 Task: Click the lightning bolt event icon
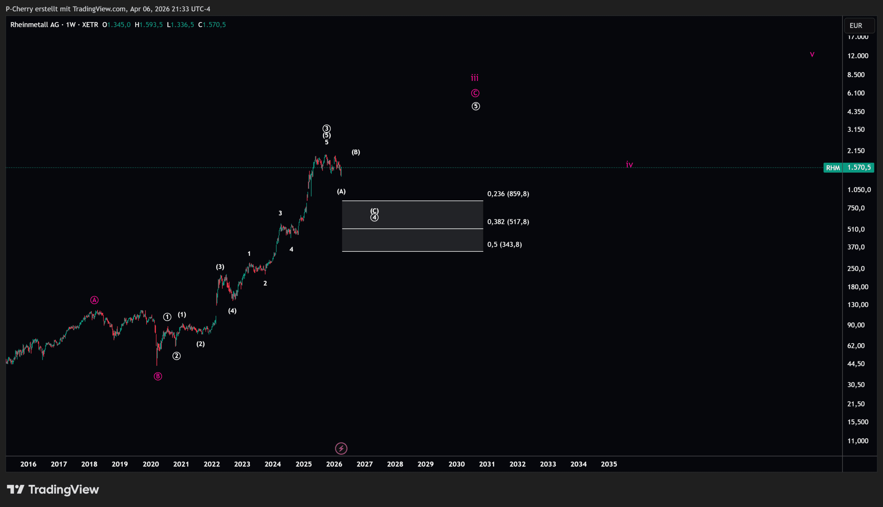coord(341,448)
